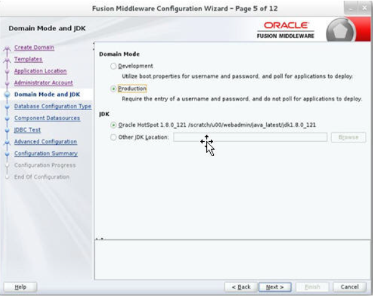373x296 pixels.
Task: Click the Domain Mode section heading
Action: [x=119, y=54]
